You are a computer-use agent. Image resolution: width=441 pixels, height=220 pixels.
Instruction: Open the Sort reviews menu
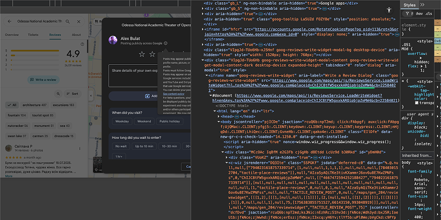(73, 94)
